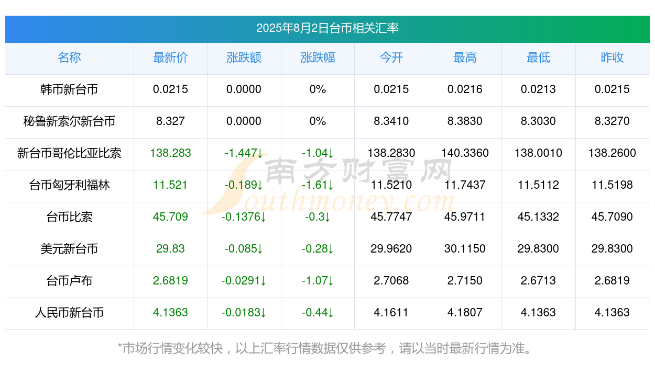
Task: Select the 涨跌幅 column header
Action: coord(318,58)
